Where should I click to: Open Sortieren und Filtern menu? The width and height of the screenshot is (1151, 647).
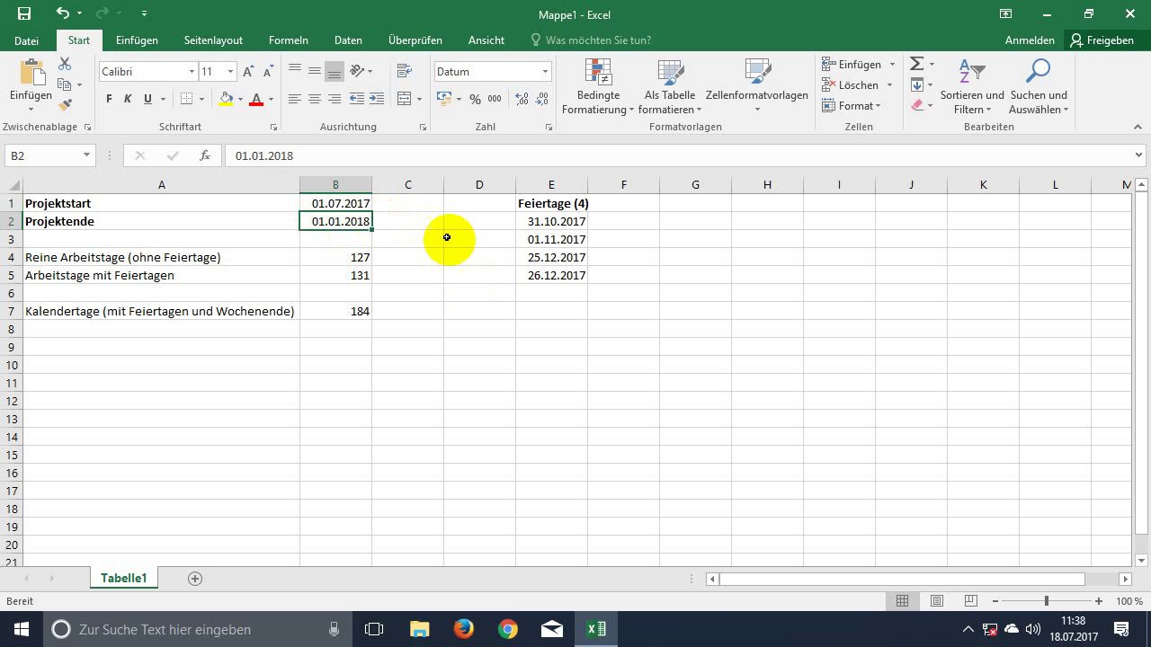pos(972,87)
